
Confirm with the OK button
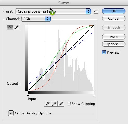[114, 11]
